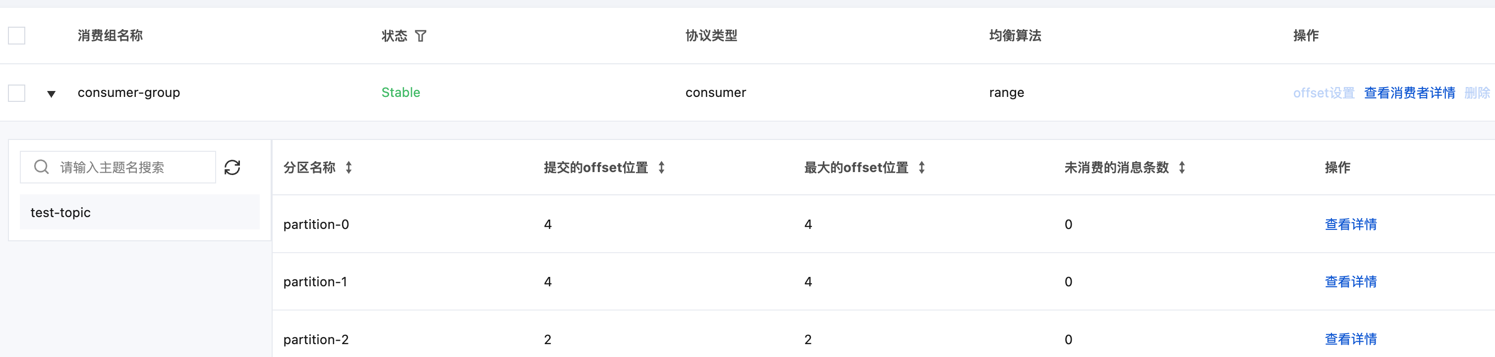Screen dimensions: 1495x357
Task: Focus the topic name search field
Action: (x=128, y=167)
